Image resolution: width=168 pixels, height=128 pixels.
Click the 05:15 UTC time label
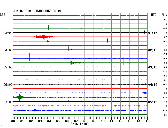[153, 102]
